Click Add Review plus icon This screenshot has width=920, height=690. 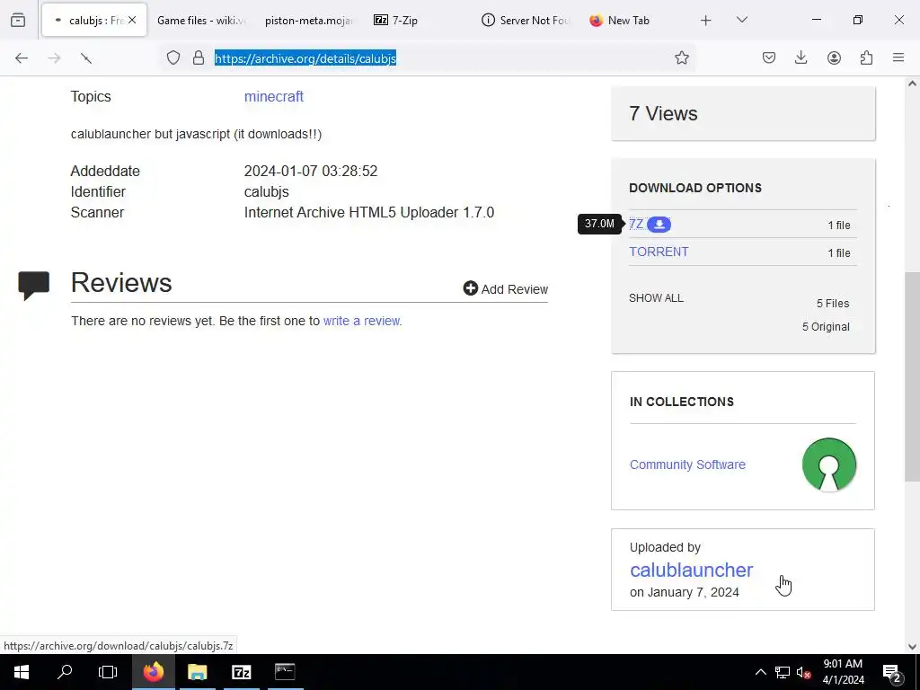point(470,288)
